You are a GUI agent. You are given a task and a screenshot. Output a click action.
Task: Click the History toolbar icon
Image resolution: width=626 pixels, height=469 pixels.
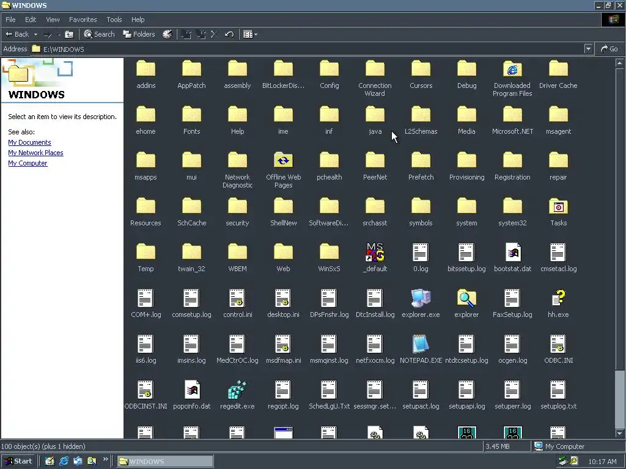tap(168, 34)
